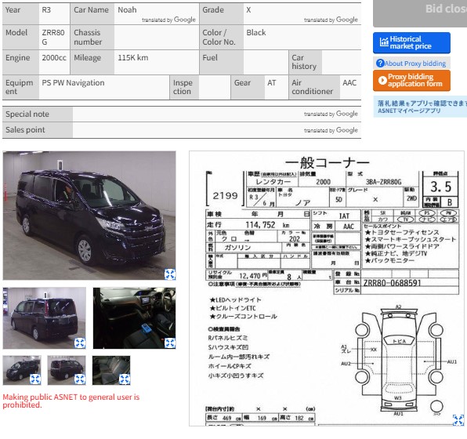Enlarge the main front-view car photo
This screenshot has width=467, height=439.
(170, 274)
